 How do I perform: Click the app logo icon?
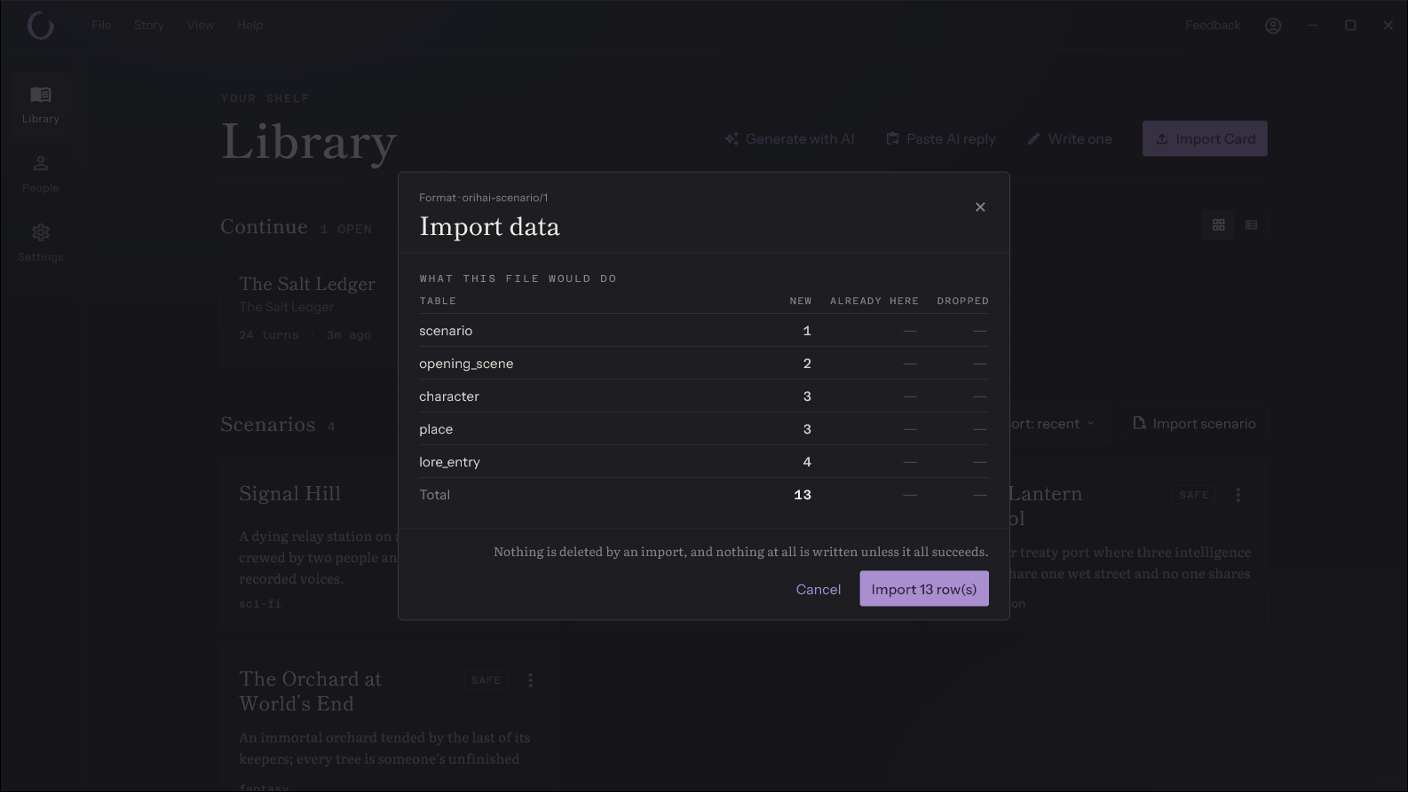pyautogui.click(x=41, y=26)
